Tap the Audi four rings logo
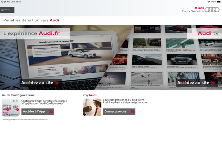 [x=212, y=10]
